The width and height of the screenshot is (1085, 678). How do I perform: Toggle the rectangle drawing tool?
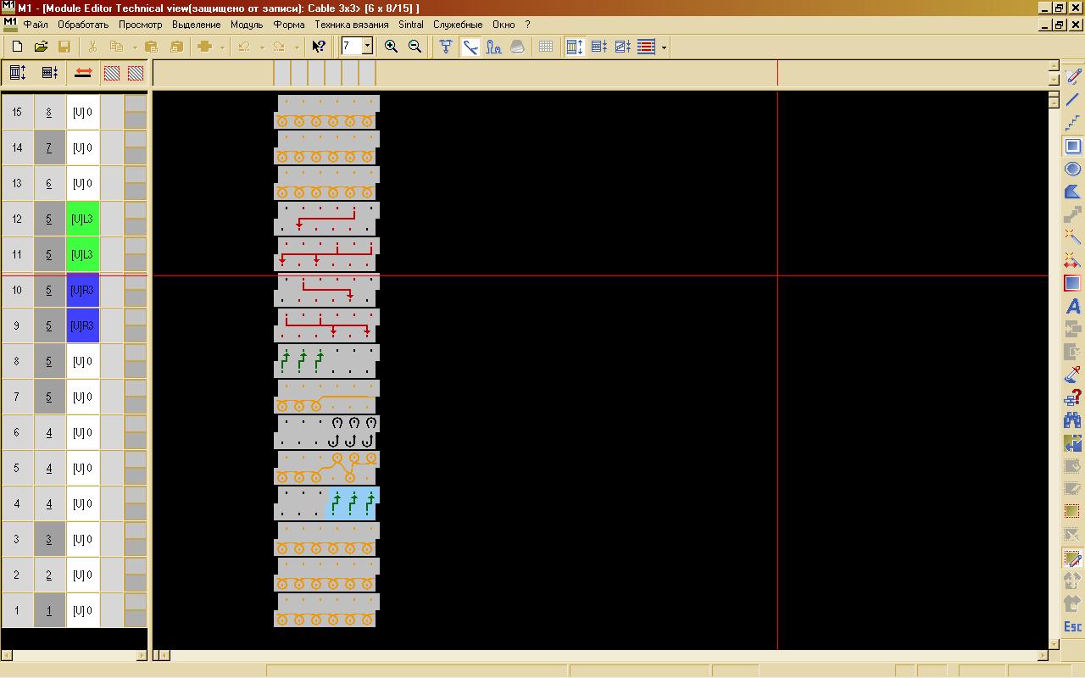pos(1072,147)
